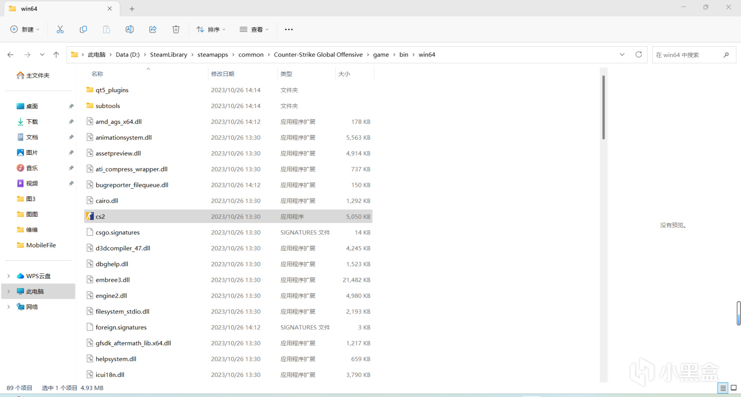741x397 pixels.
Task: Navigate to common in address bar
Action: (251, 54)
